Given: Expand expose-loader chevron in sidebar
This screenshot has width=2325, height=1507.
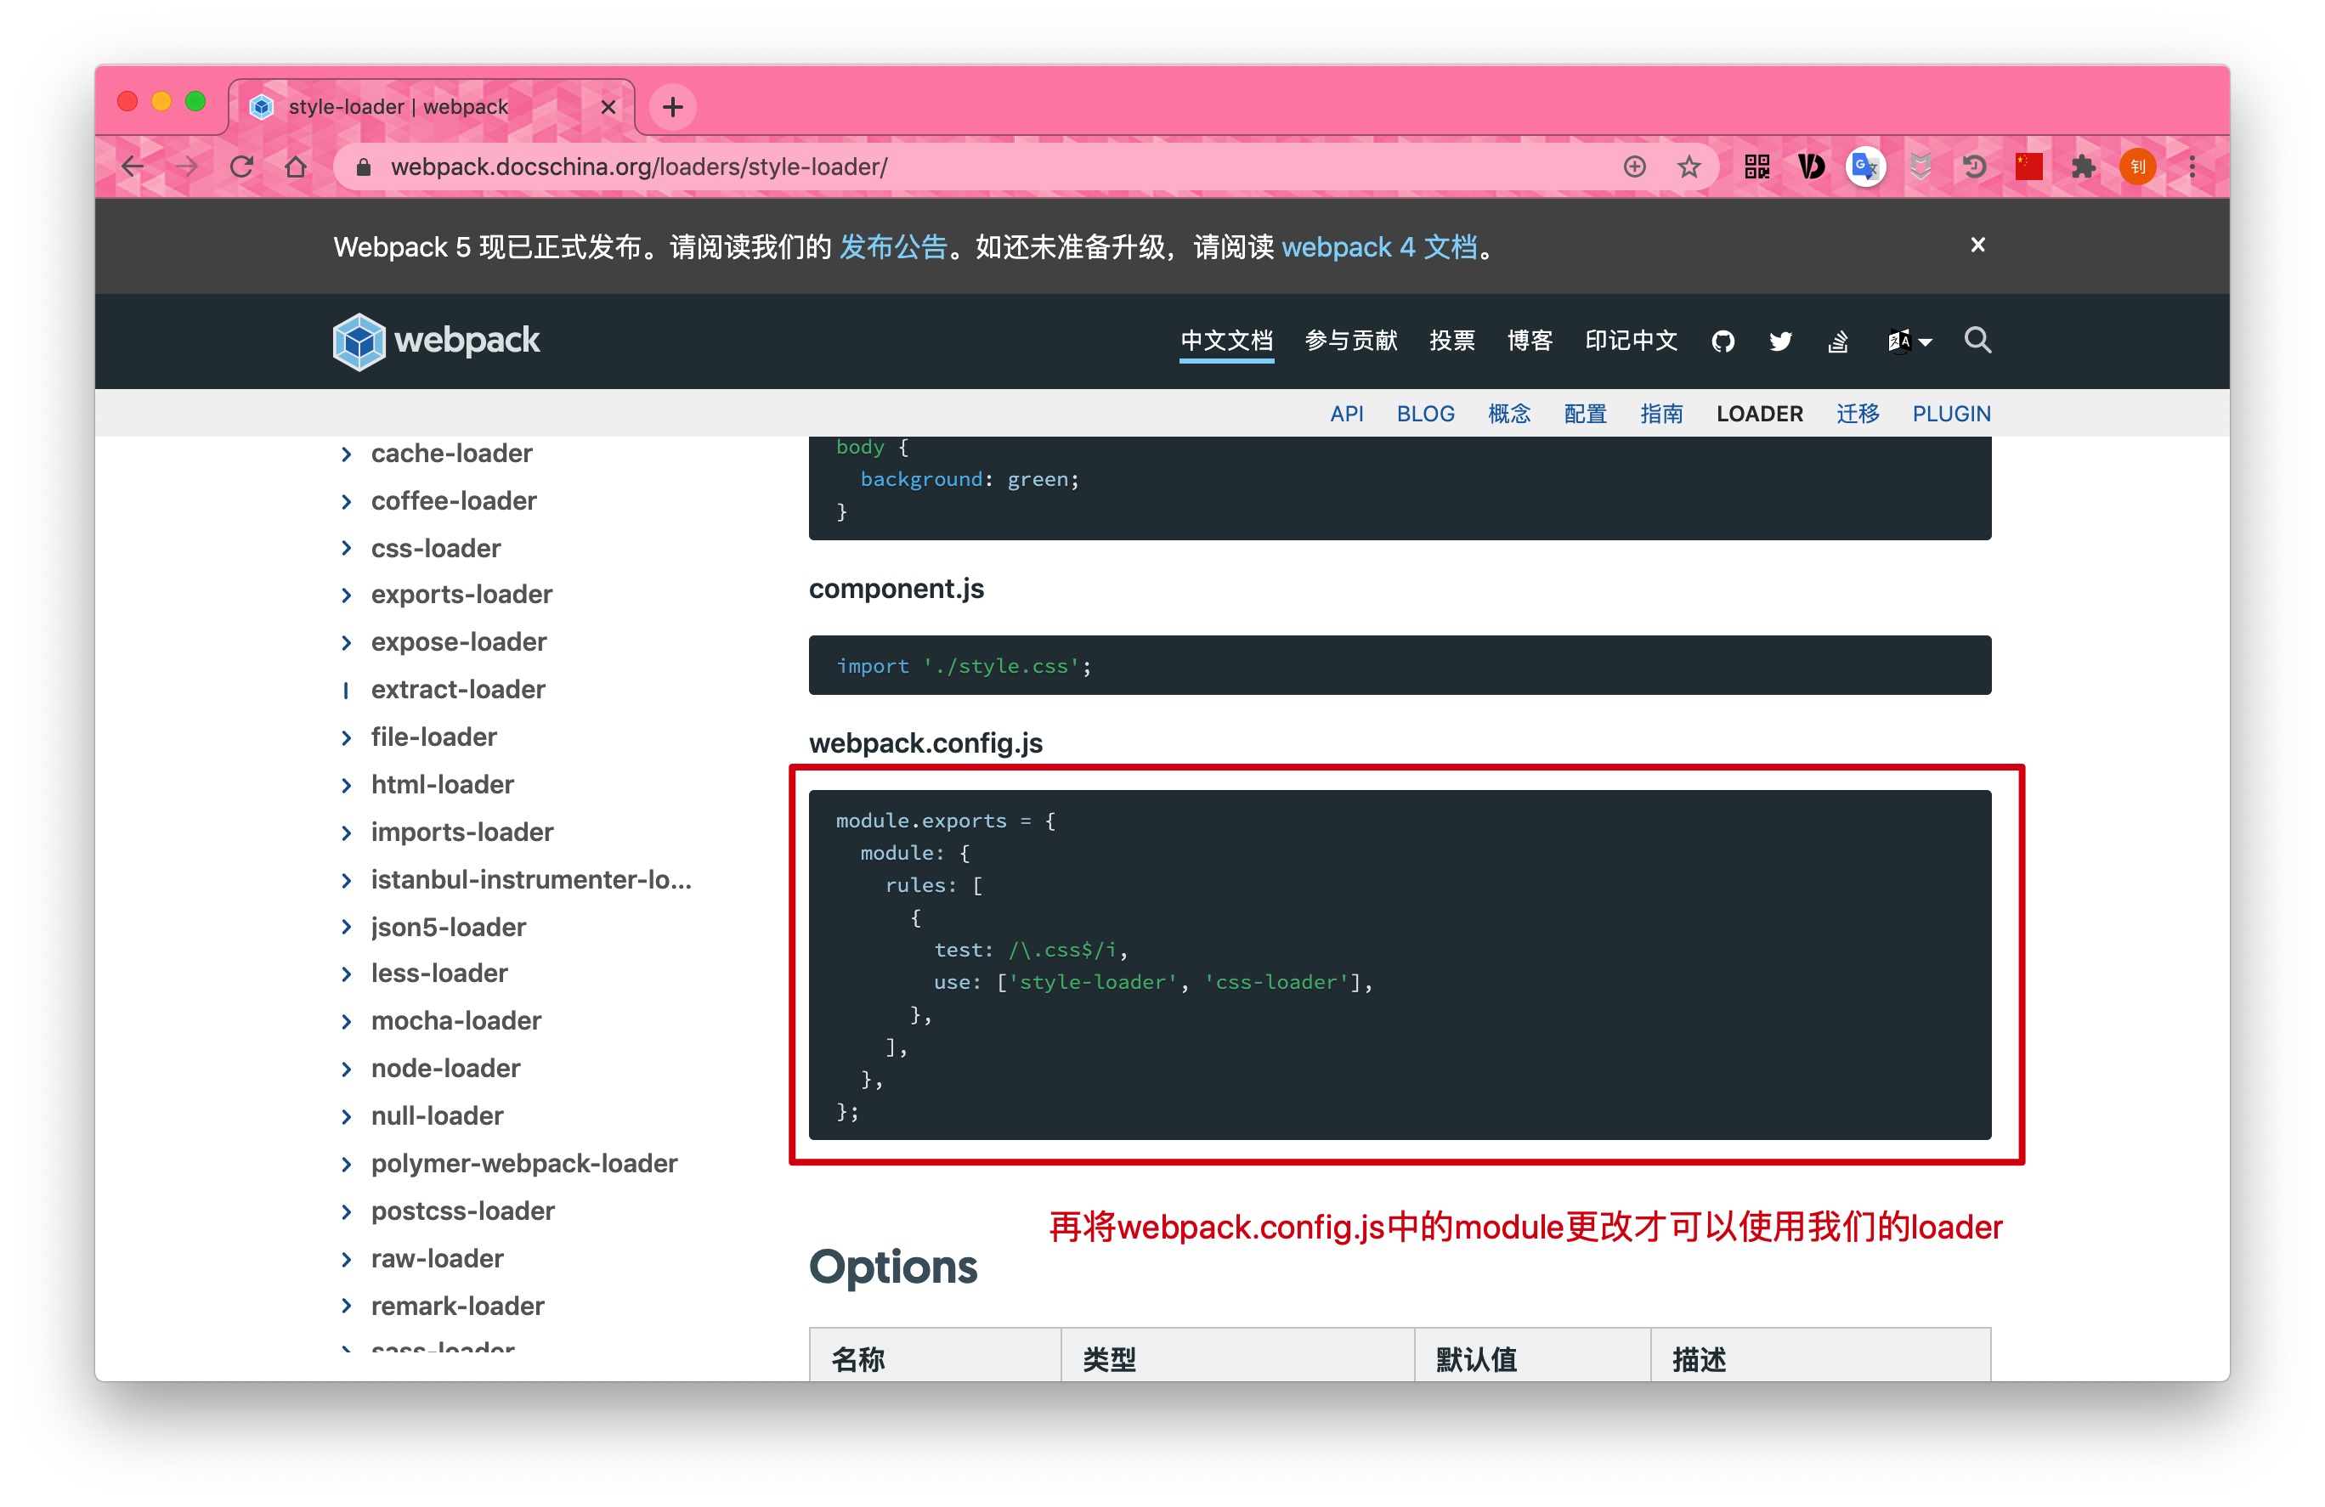Looking at the screenshot, I should [x=346, y=643].
